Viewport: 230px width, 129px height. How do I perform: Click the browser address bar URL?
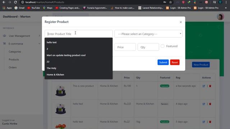[45, 2]
